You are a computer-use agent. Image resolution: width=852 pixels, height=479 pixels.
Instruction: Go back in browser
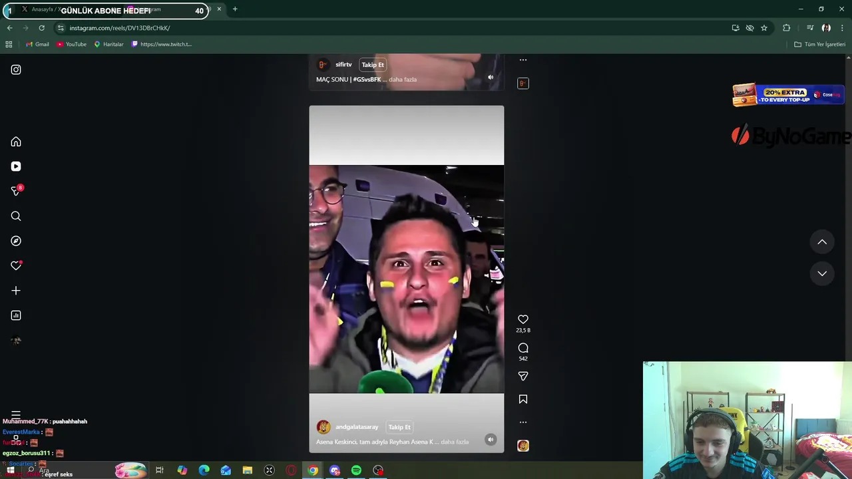[9, 28]
